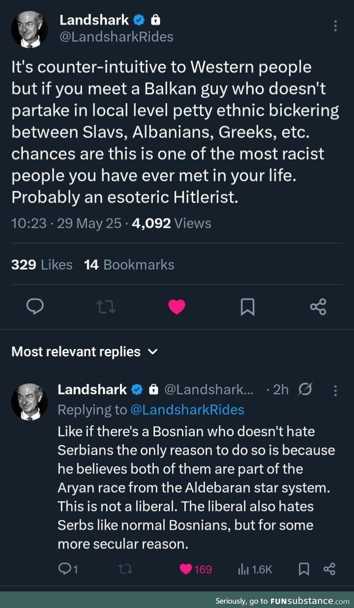
Task: Reply to the main Landshark tweet
Action: pyautogui.click(x=35, y=306)
